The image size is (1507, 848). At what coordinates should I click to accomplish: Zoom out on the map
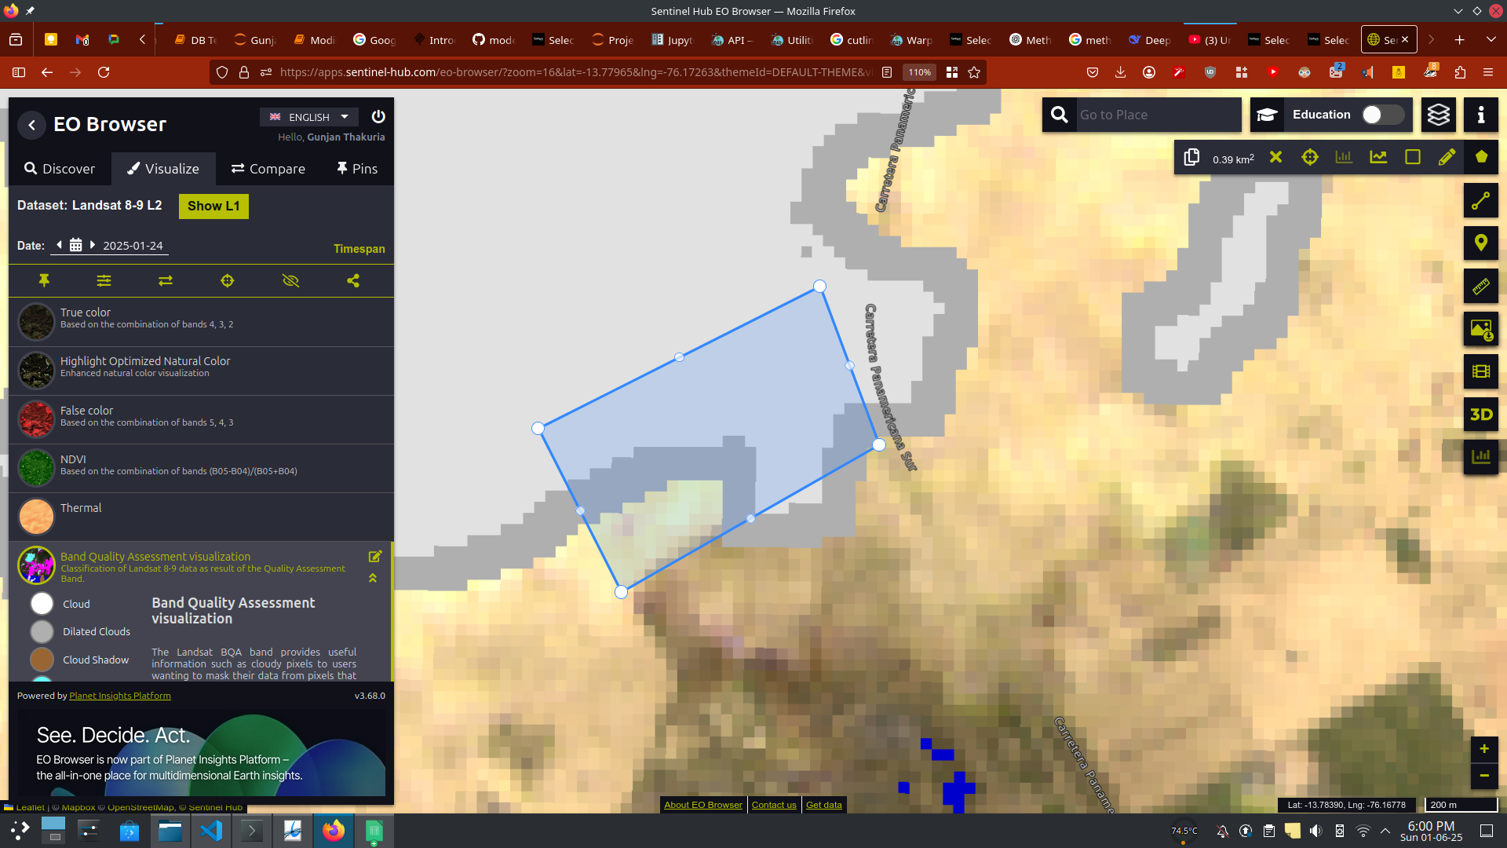pyautogui.click(x=1484, y=776)
